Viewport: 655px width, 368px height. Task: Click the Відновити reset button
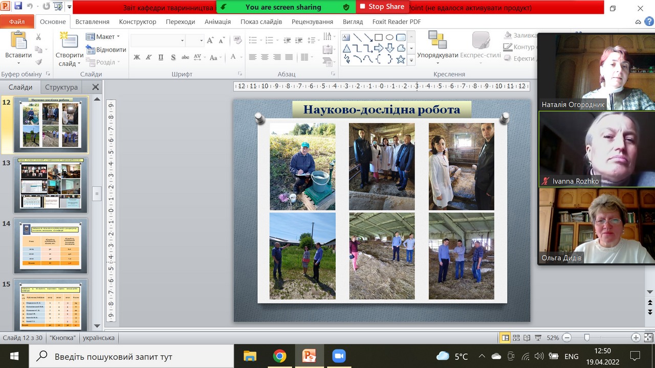tap(106, 50)
